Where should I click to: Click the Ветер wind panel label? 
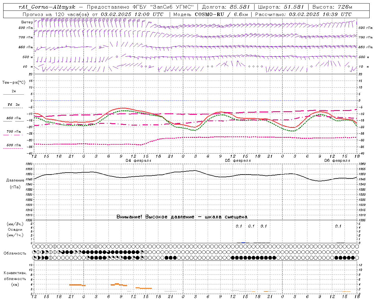click(x=27, y=22)
